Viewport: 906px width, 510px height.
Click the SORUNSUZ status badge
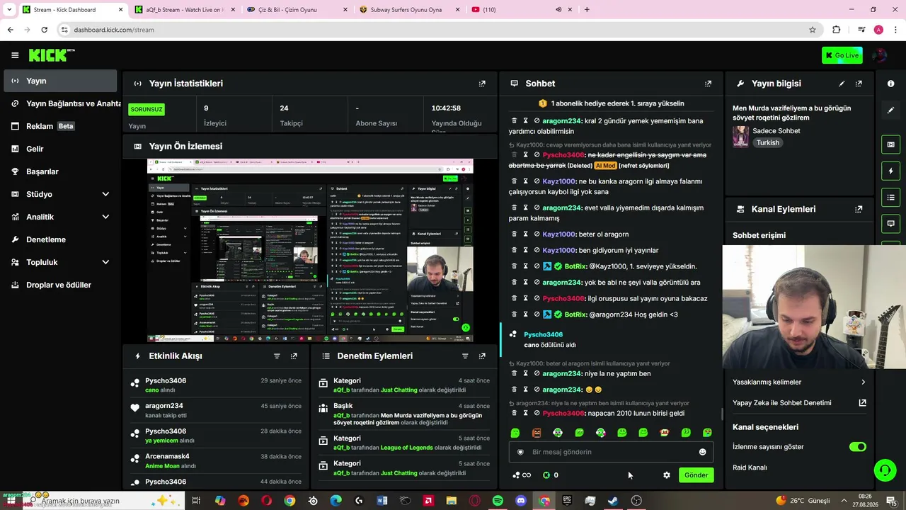147,110
